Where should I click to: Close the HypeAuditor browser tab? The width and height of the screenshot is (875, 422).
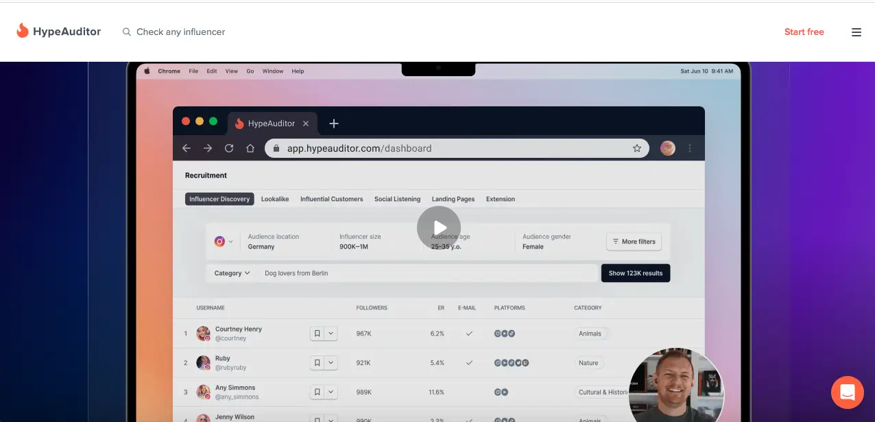tap(306, 124)
